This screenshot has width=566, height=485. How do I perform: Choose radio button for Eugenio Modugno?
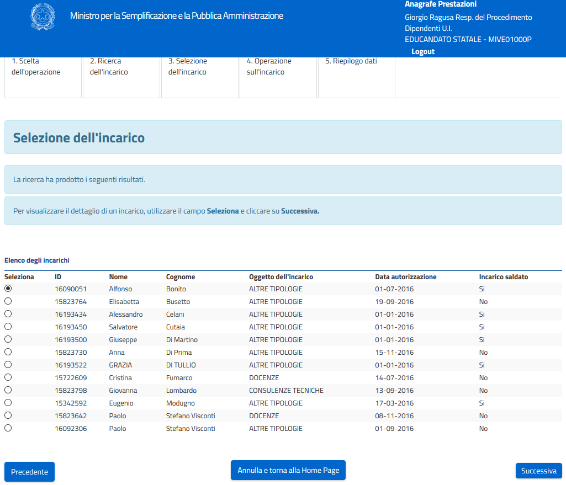tap(8, 403)
